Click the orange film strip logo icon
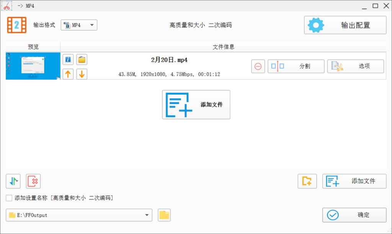This screenshot has height=234, width=392. tap(17, 25)
